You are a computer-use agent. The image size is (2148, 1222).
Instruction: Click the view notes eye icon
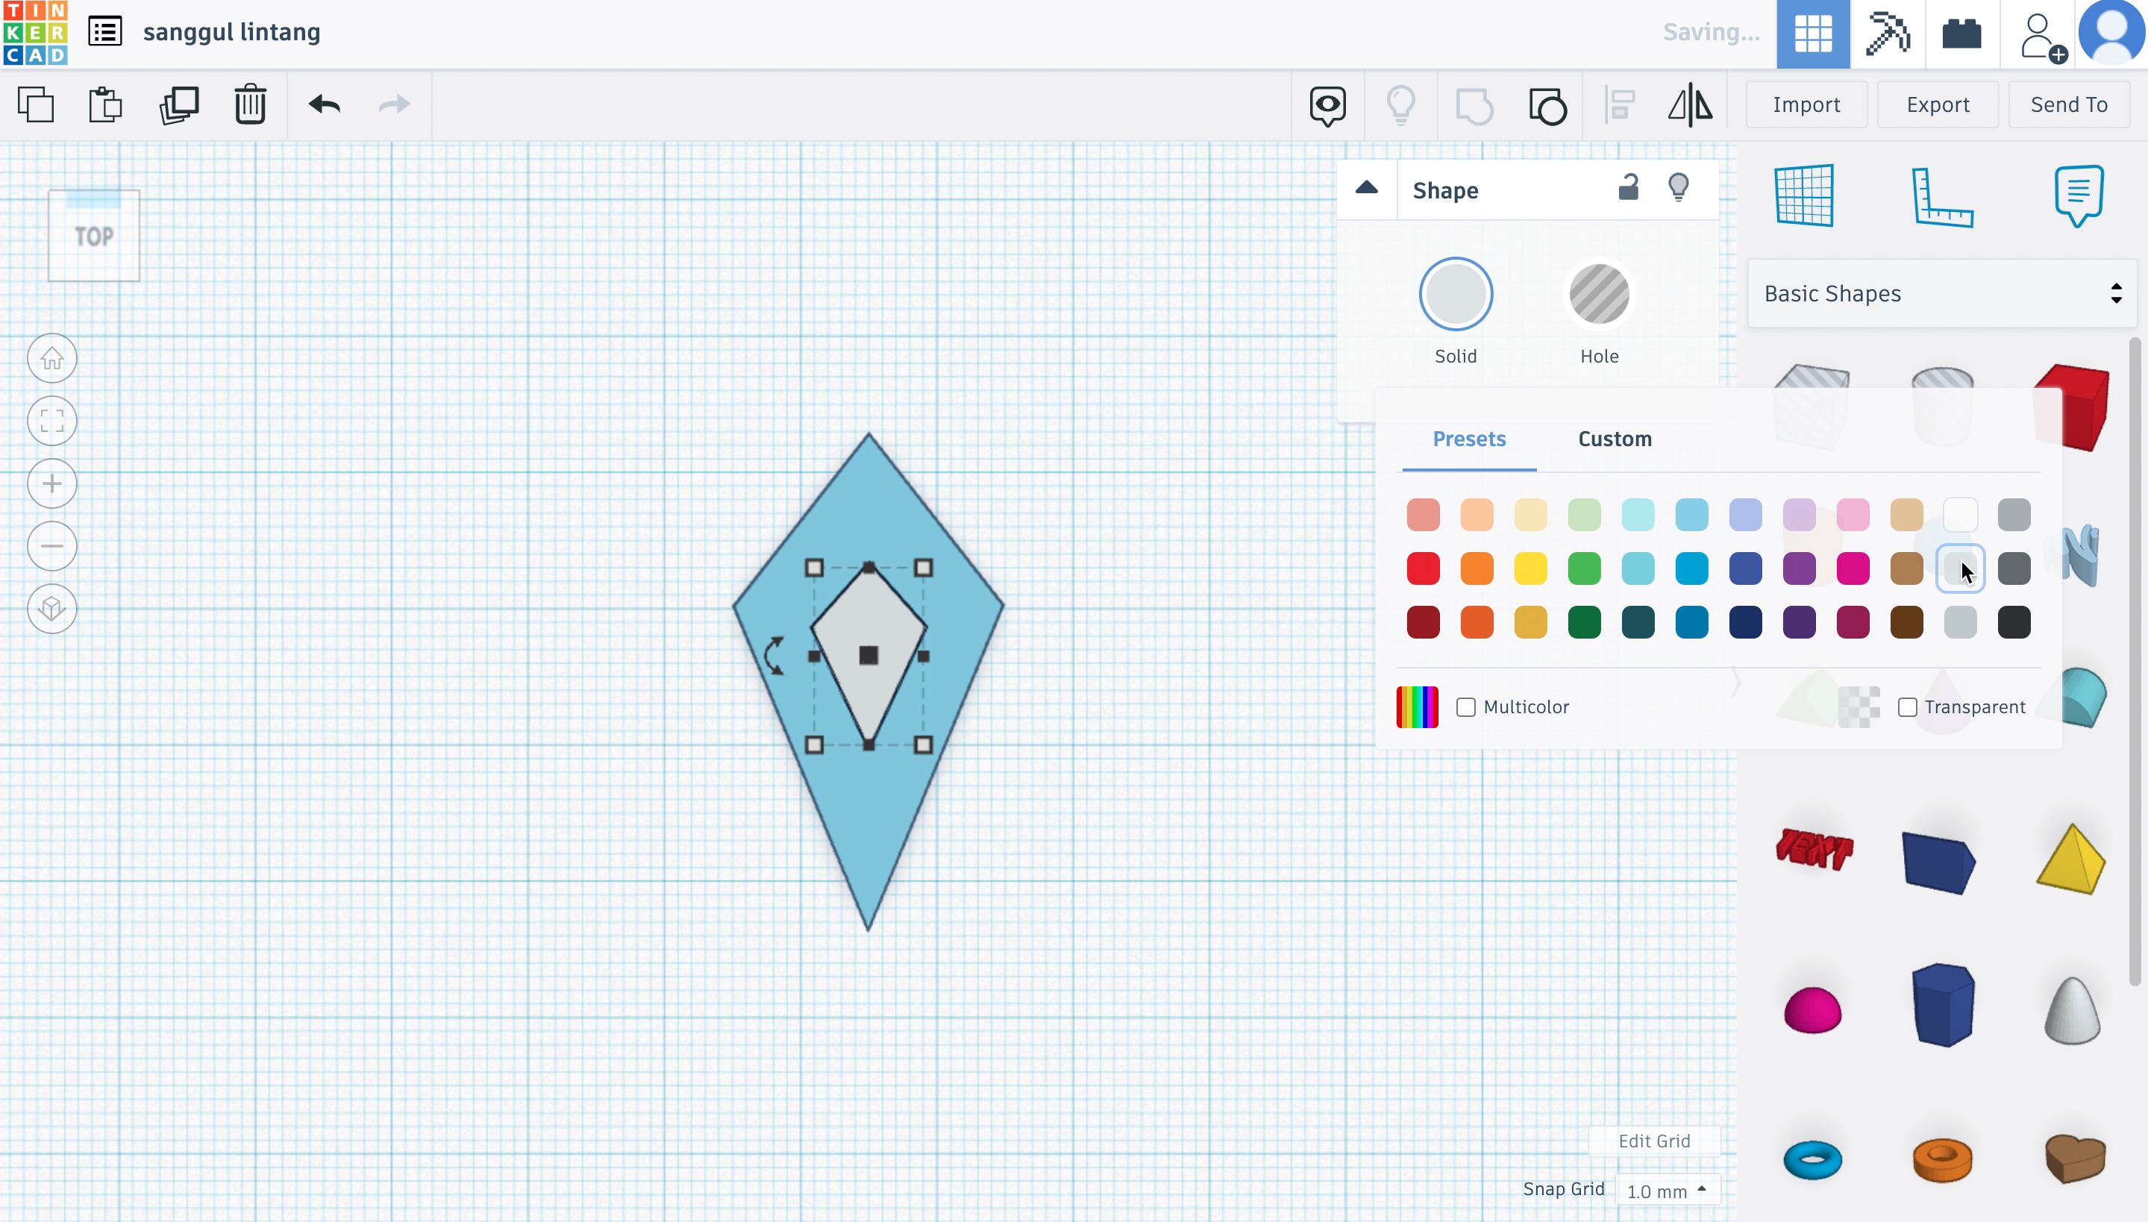1328,106
